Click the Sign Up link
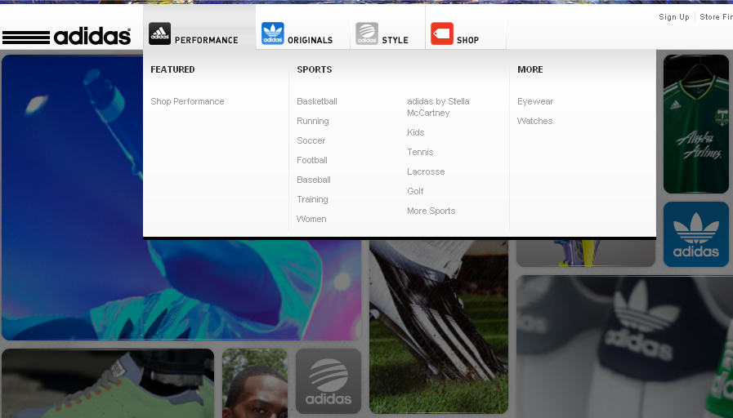Viewport: 733px width, 418px height. coord(674,17)
